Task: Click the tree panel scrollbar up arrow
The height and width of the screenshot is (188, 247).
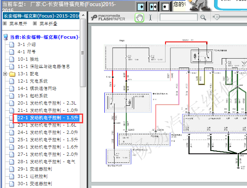Action: 83,15
